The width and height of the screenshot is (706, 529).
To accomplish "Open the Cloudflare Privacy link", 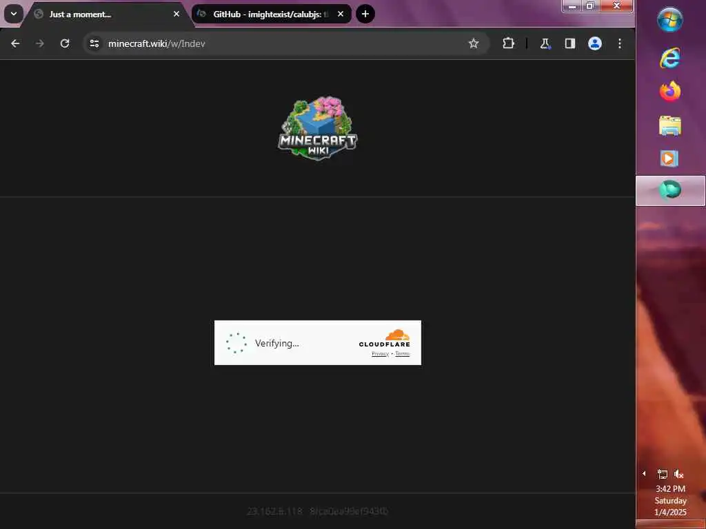I will point(380,353).
